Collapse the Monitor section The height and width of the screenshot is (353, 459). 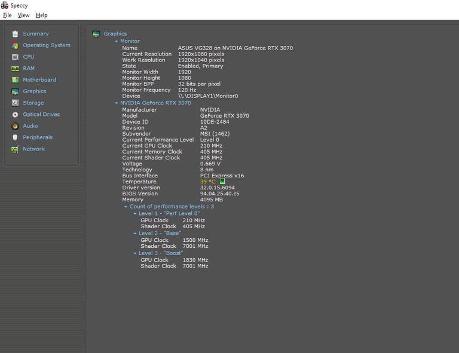pos(117,41)
